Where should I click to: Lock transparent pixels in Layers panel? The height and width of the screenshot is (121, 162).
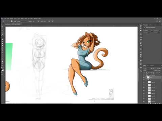(x=146, y=73)
